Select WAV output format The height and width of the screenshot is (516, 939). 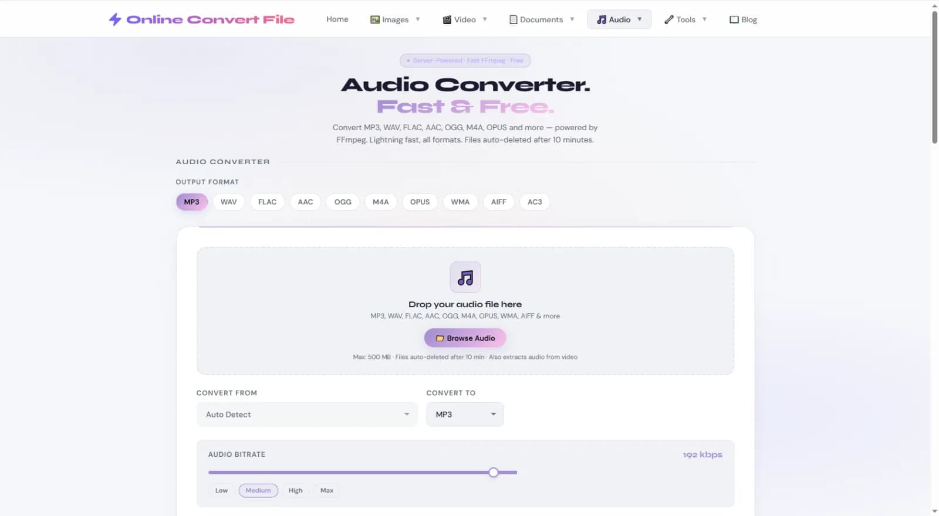tap(229, 202)
